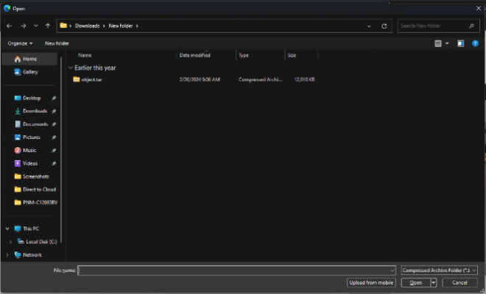Collapse the Earlier this year group
This screenshot has width=486, height=294.
tap(71, 68)
